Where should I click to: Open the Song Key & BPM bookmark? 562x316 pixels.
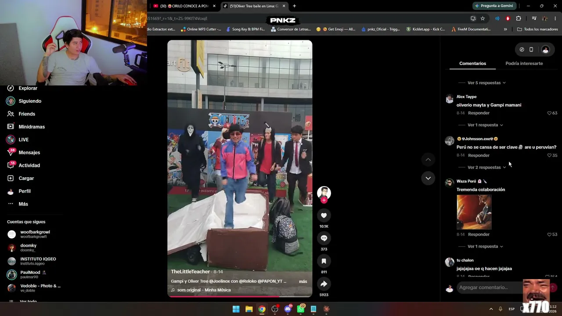pyautogui.click(x=245, y=29)
